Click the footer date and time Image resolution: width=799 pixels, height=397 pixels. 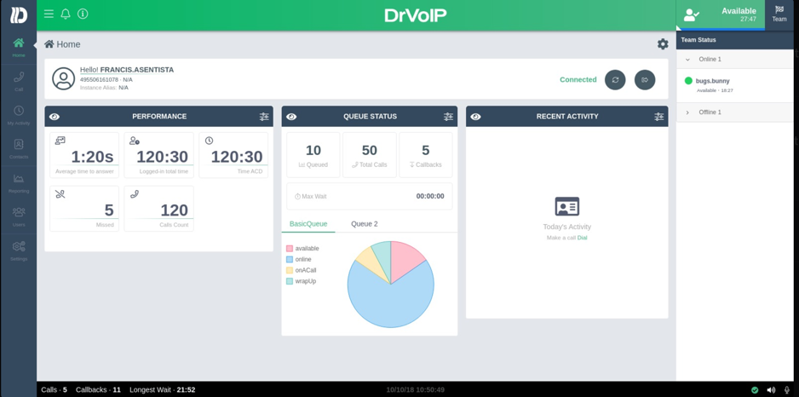416,390
